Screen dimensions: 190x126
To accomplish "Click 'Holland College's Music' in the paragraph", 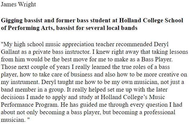I will click(133, 97).
